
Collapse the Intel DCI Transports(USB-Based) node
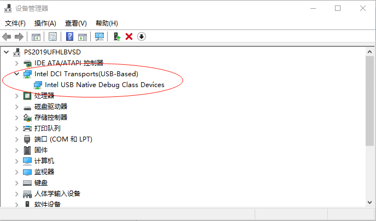point(16,74)
